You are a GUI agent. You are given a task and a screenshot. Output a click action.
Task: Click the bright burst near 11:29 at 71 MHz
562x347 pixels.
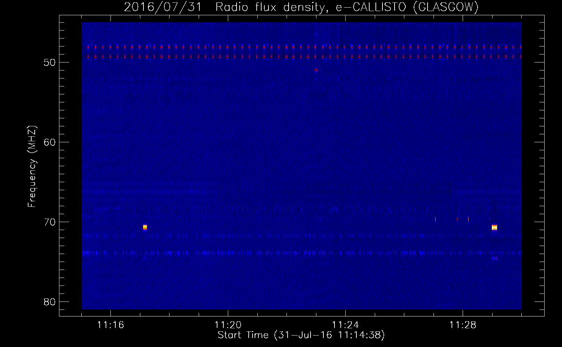(494, 227)
